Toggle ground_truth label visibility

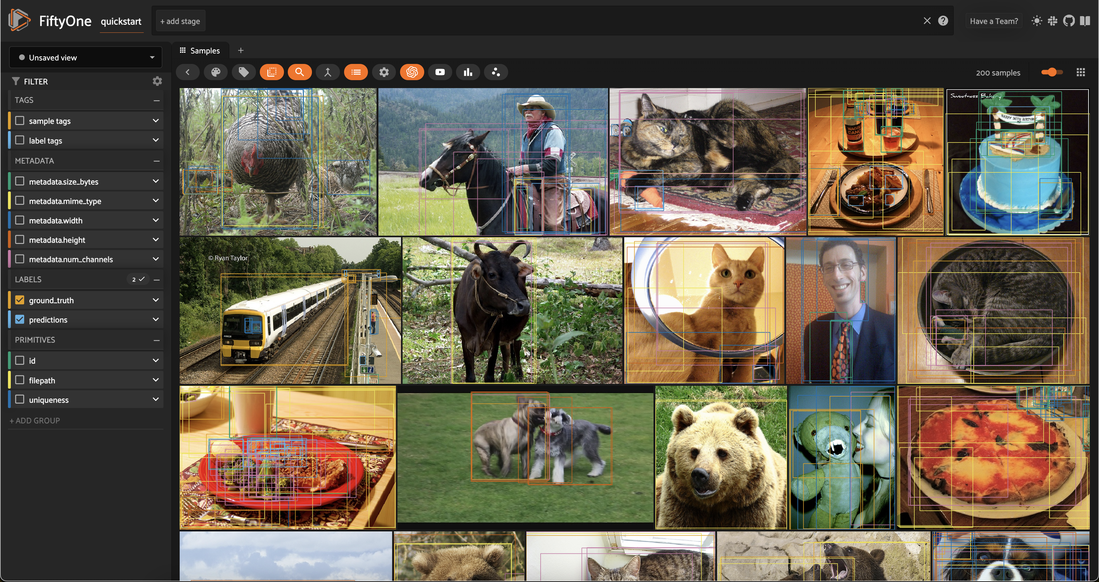click(x=20, y=299)
